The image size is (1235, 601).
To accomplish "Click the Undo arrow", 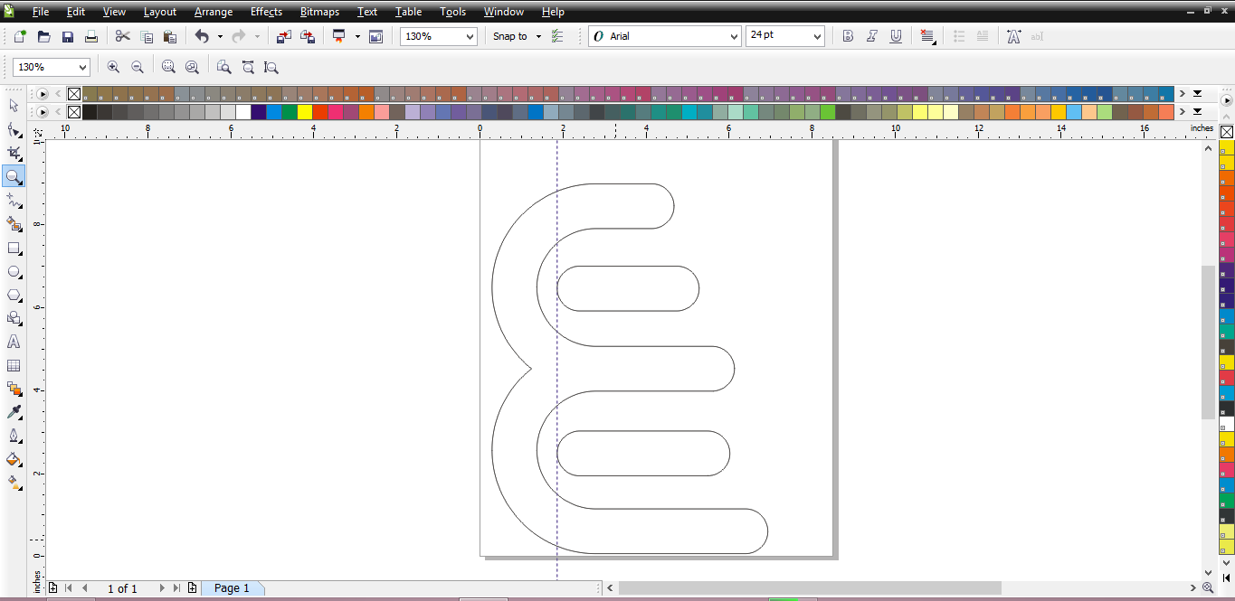I will pos(202,36).
